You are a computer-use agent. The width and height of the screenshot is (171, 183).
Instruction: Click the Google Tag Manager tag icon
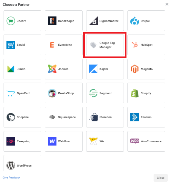(x=93, y=45)
